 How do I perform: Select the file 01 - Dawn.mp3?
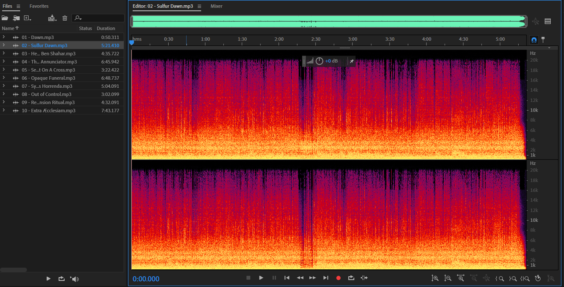pos(38,37)
